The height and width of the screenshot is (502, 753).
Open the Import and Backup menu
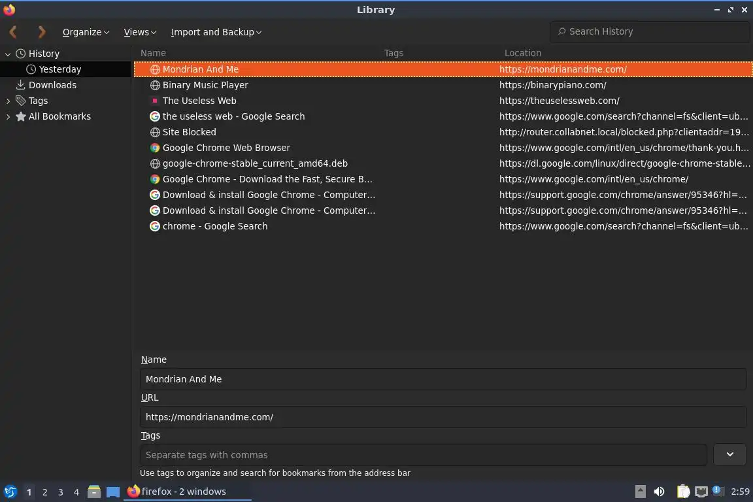pos(216,32)
